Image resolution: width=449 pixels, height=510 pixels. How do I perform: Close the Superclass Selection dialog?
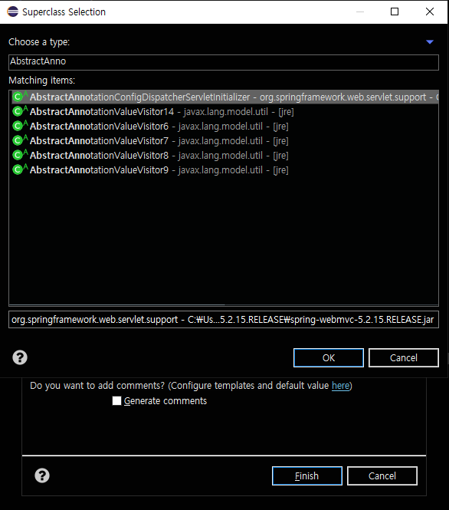(x=430, y=12)
